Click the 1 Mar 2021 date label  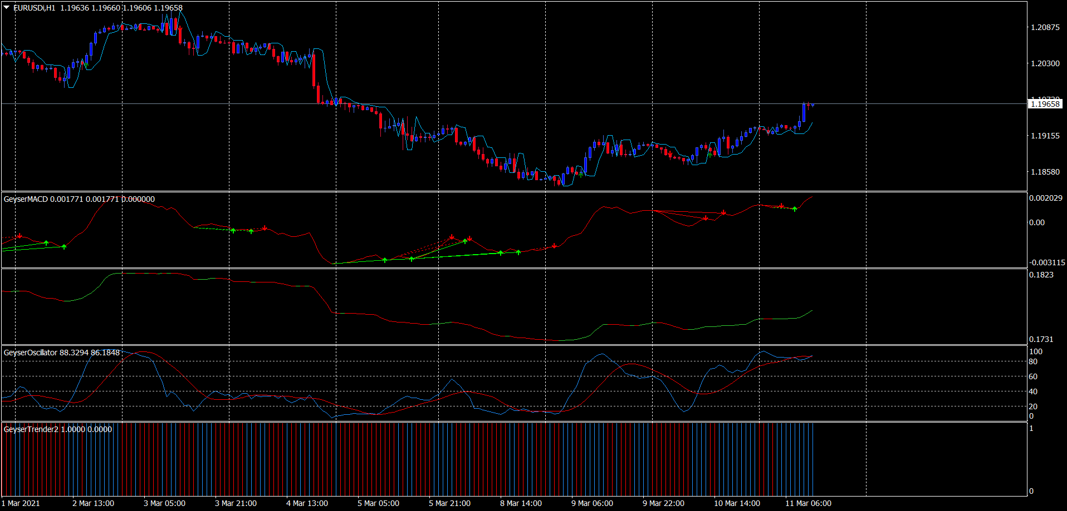coord(21,503)
